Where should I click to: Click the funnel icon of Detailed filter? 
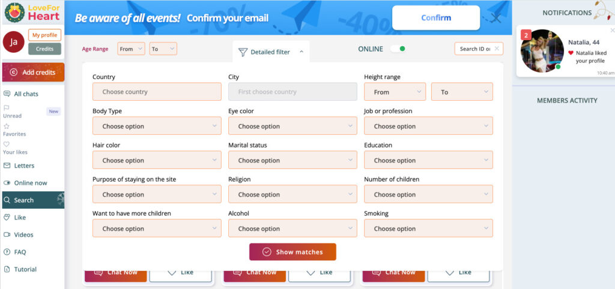(x=243, y=52)
